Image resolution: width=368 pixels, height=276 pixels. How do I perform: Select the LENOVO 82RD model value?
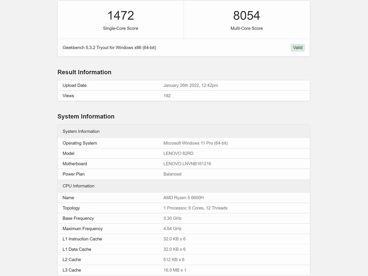click(x=178, y=153)
